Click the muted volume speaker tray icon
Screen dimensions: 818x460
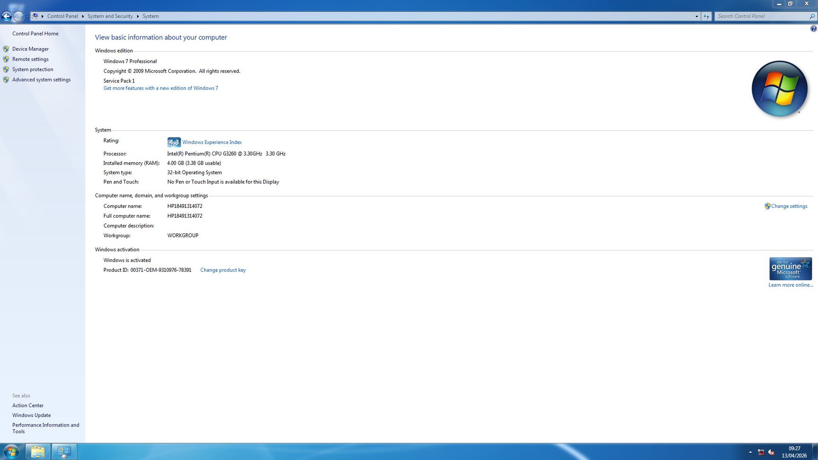click(771, 452)
